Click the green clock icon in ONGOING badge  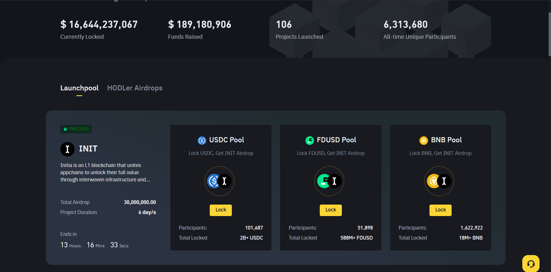point(65,129)
